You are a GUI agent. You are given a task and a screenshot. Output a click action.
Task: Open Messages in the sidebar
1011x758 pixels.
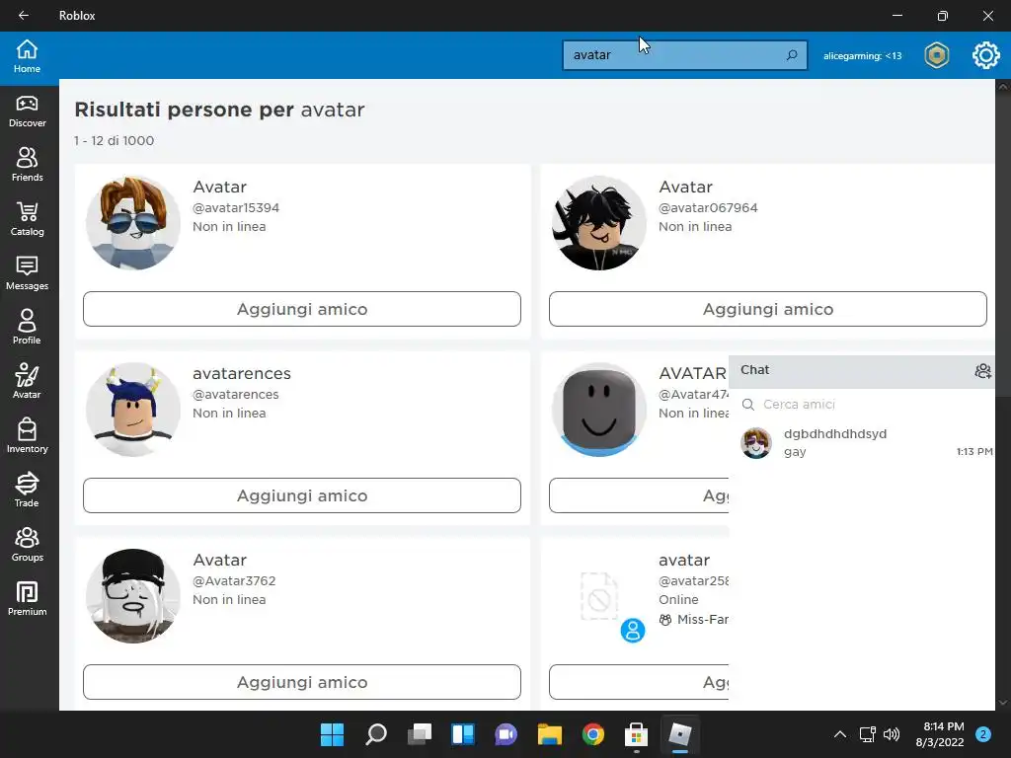pos(27,274)
